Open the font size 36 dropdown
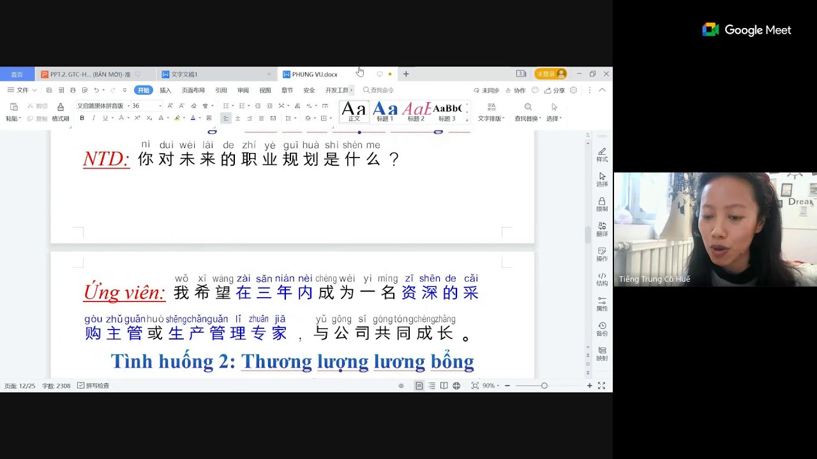This screenshot has width=817, height=459. coord(160,106)
